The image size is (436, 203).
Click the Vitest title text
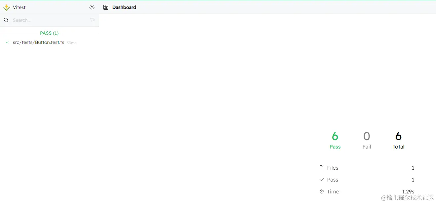19,7
